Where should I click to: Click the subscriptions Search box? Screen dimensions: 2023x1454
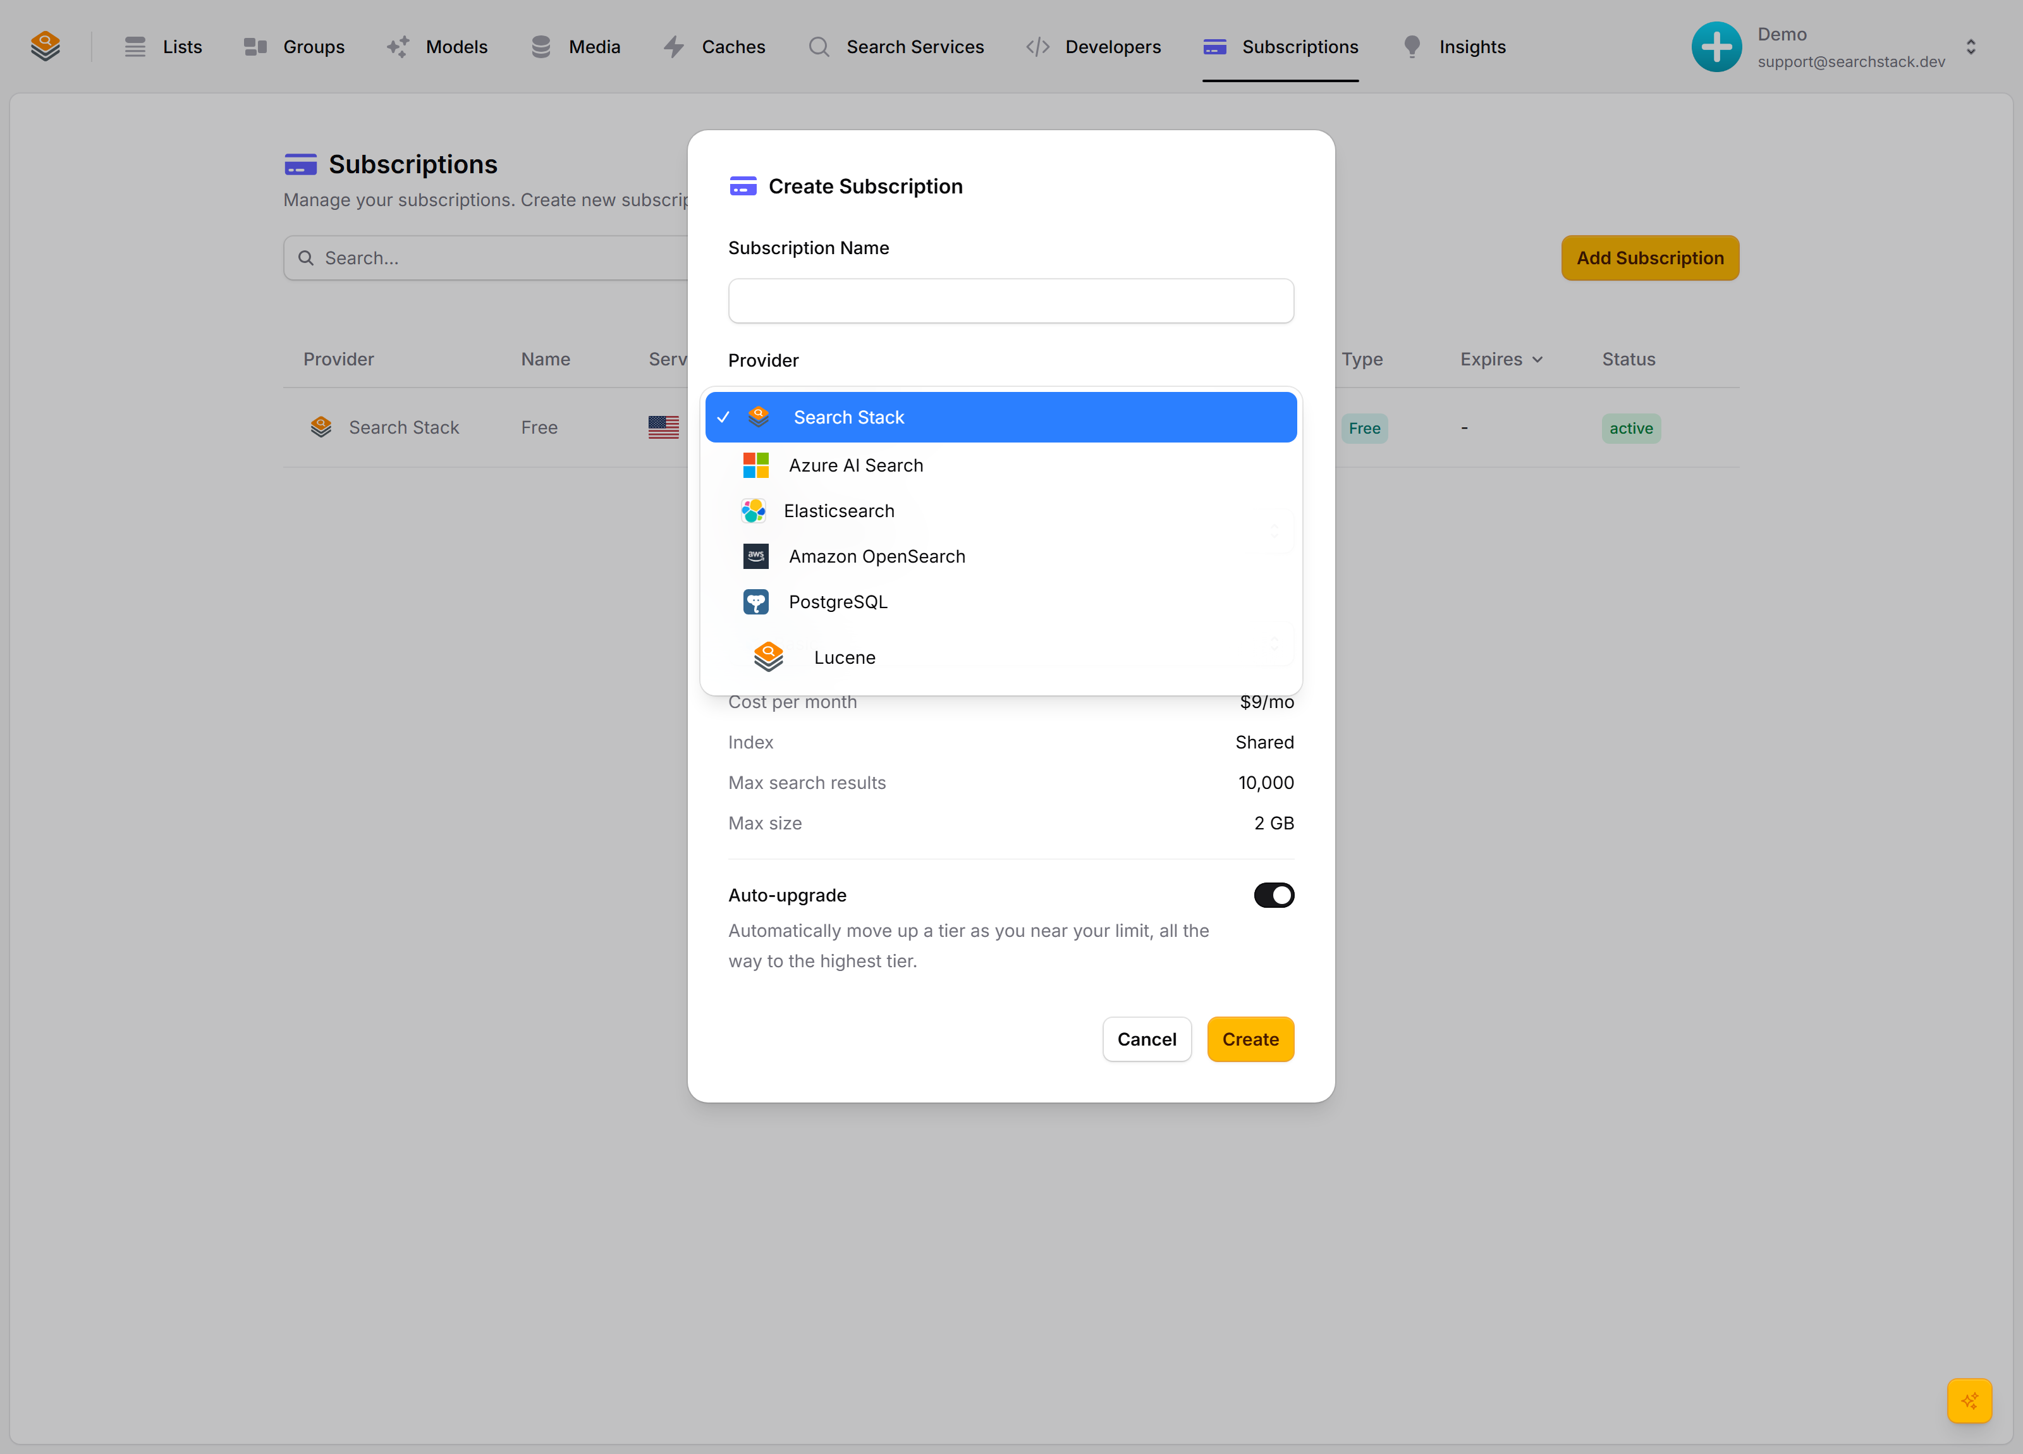coord(486,258)
